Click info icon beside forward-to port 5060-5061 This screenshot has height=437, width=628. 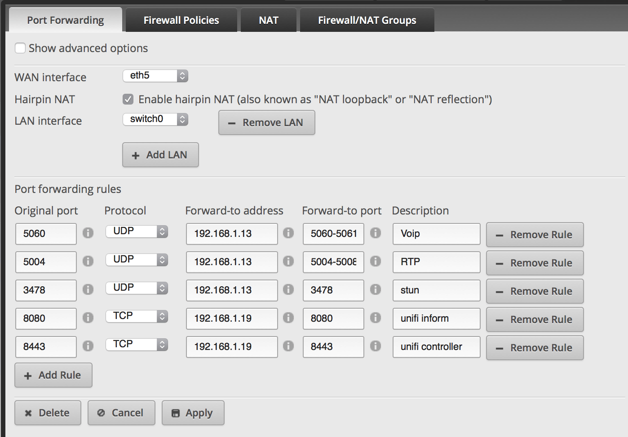(376, 233)
